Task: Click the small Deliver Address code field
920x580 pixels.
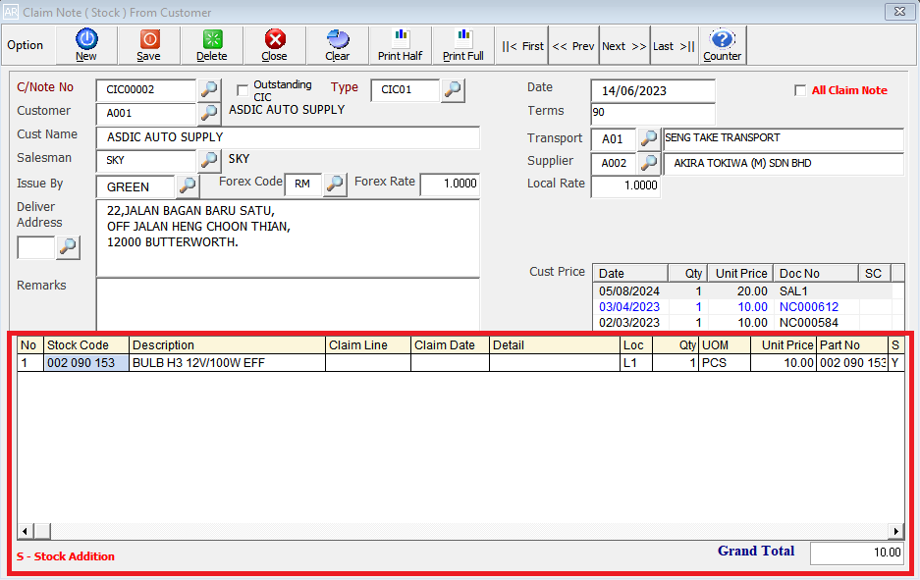Action: (x=35, y=247)
